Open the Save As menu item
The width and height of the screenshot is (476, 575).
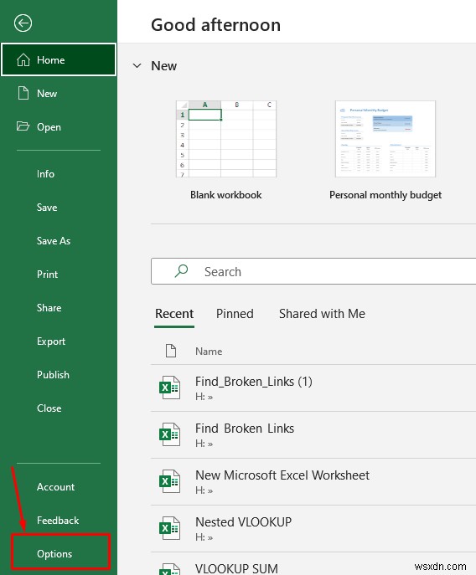click(54, 241)
